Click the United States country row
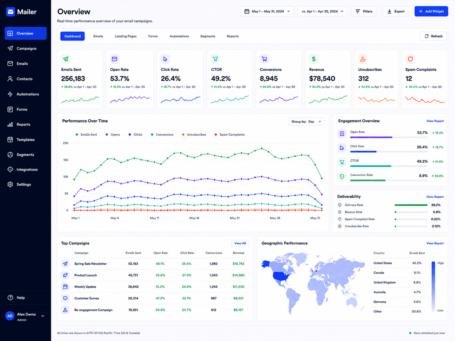Viewport: 455px width, 341px height. click(x=399, y=263)
